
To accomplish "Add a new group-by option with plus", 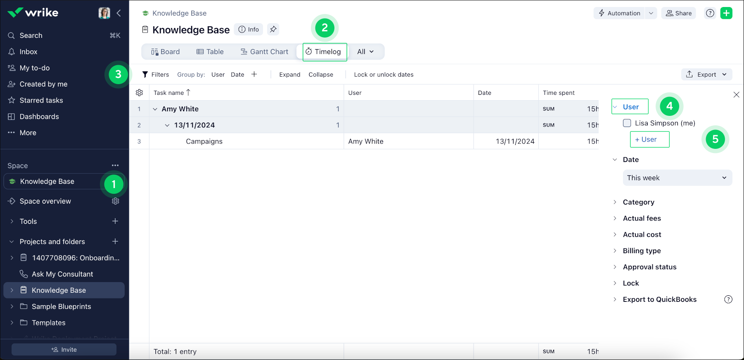I will pyautogui.click(x=254, y=74).
